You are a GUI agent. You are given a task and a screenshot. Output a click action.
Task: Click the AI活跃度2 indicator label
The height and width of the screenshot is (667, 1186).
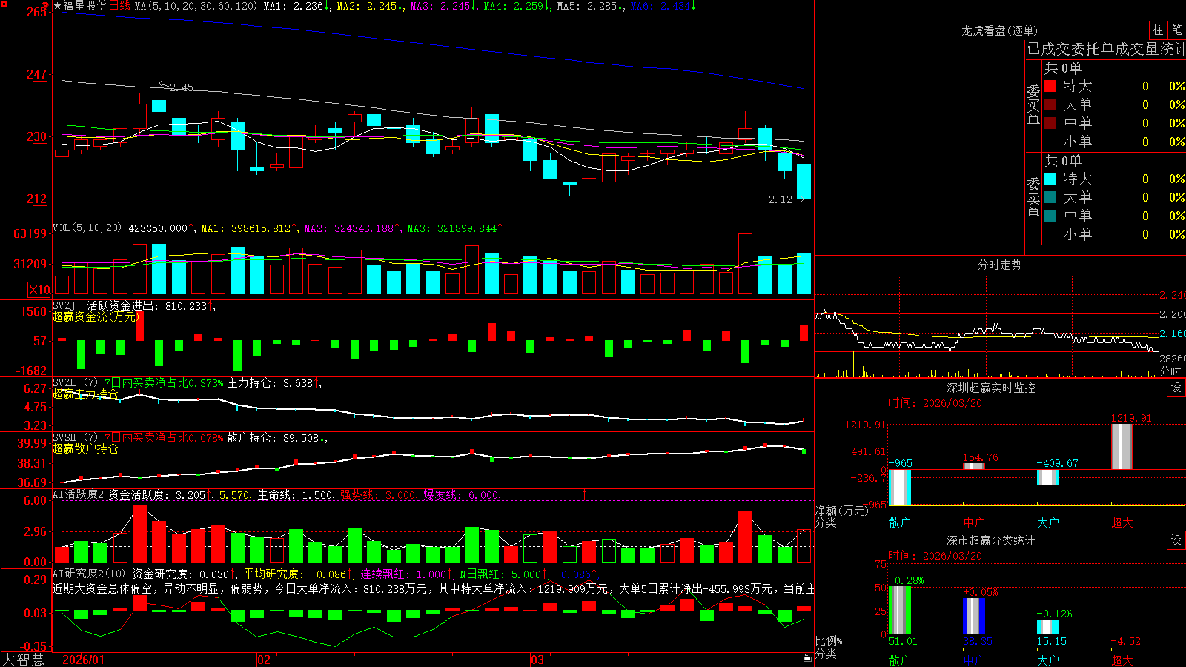click(79, 494)
